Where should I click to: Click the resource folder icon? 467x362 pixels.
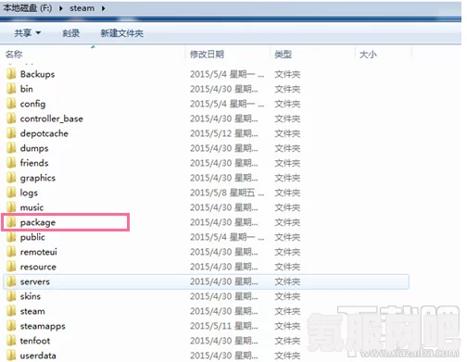pyautogui.click(x=11, y=267)
